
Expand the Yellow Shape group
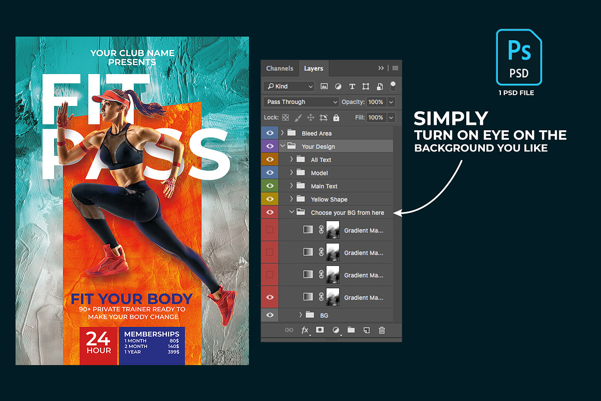291,199
